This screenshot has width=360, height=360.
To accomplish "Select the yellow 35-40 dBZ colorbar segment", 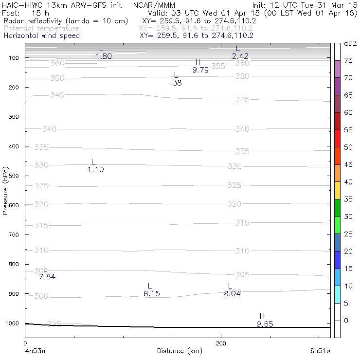I will coord(337,190).
